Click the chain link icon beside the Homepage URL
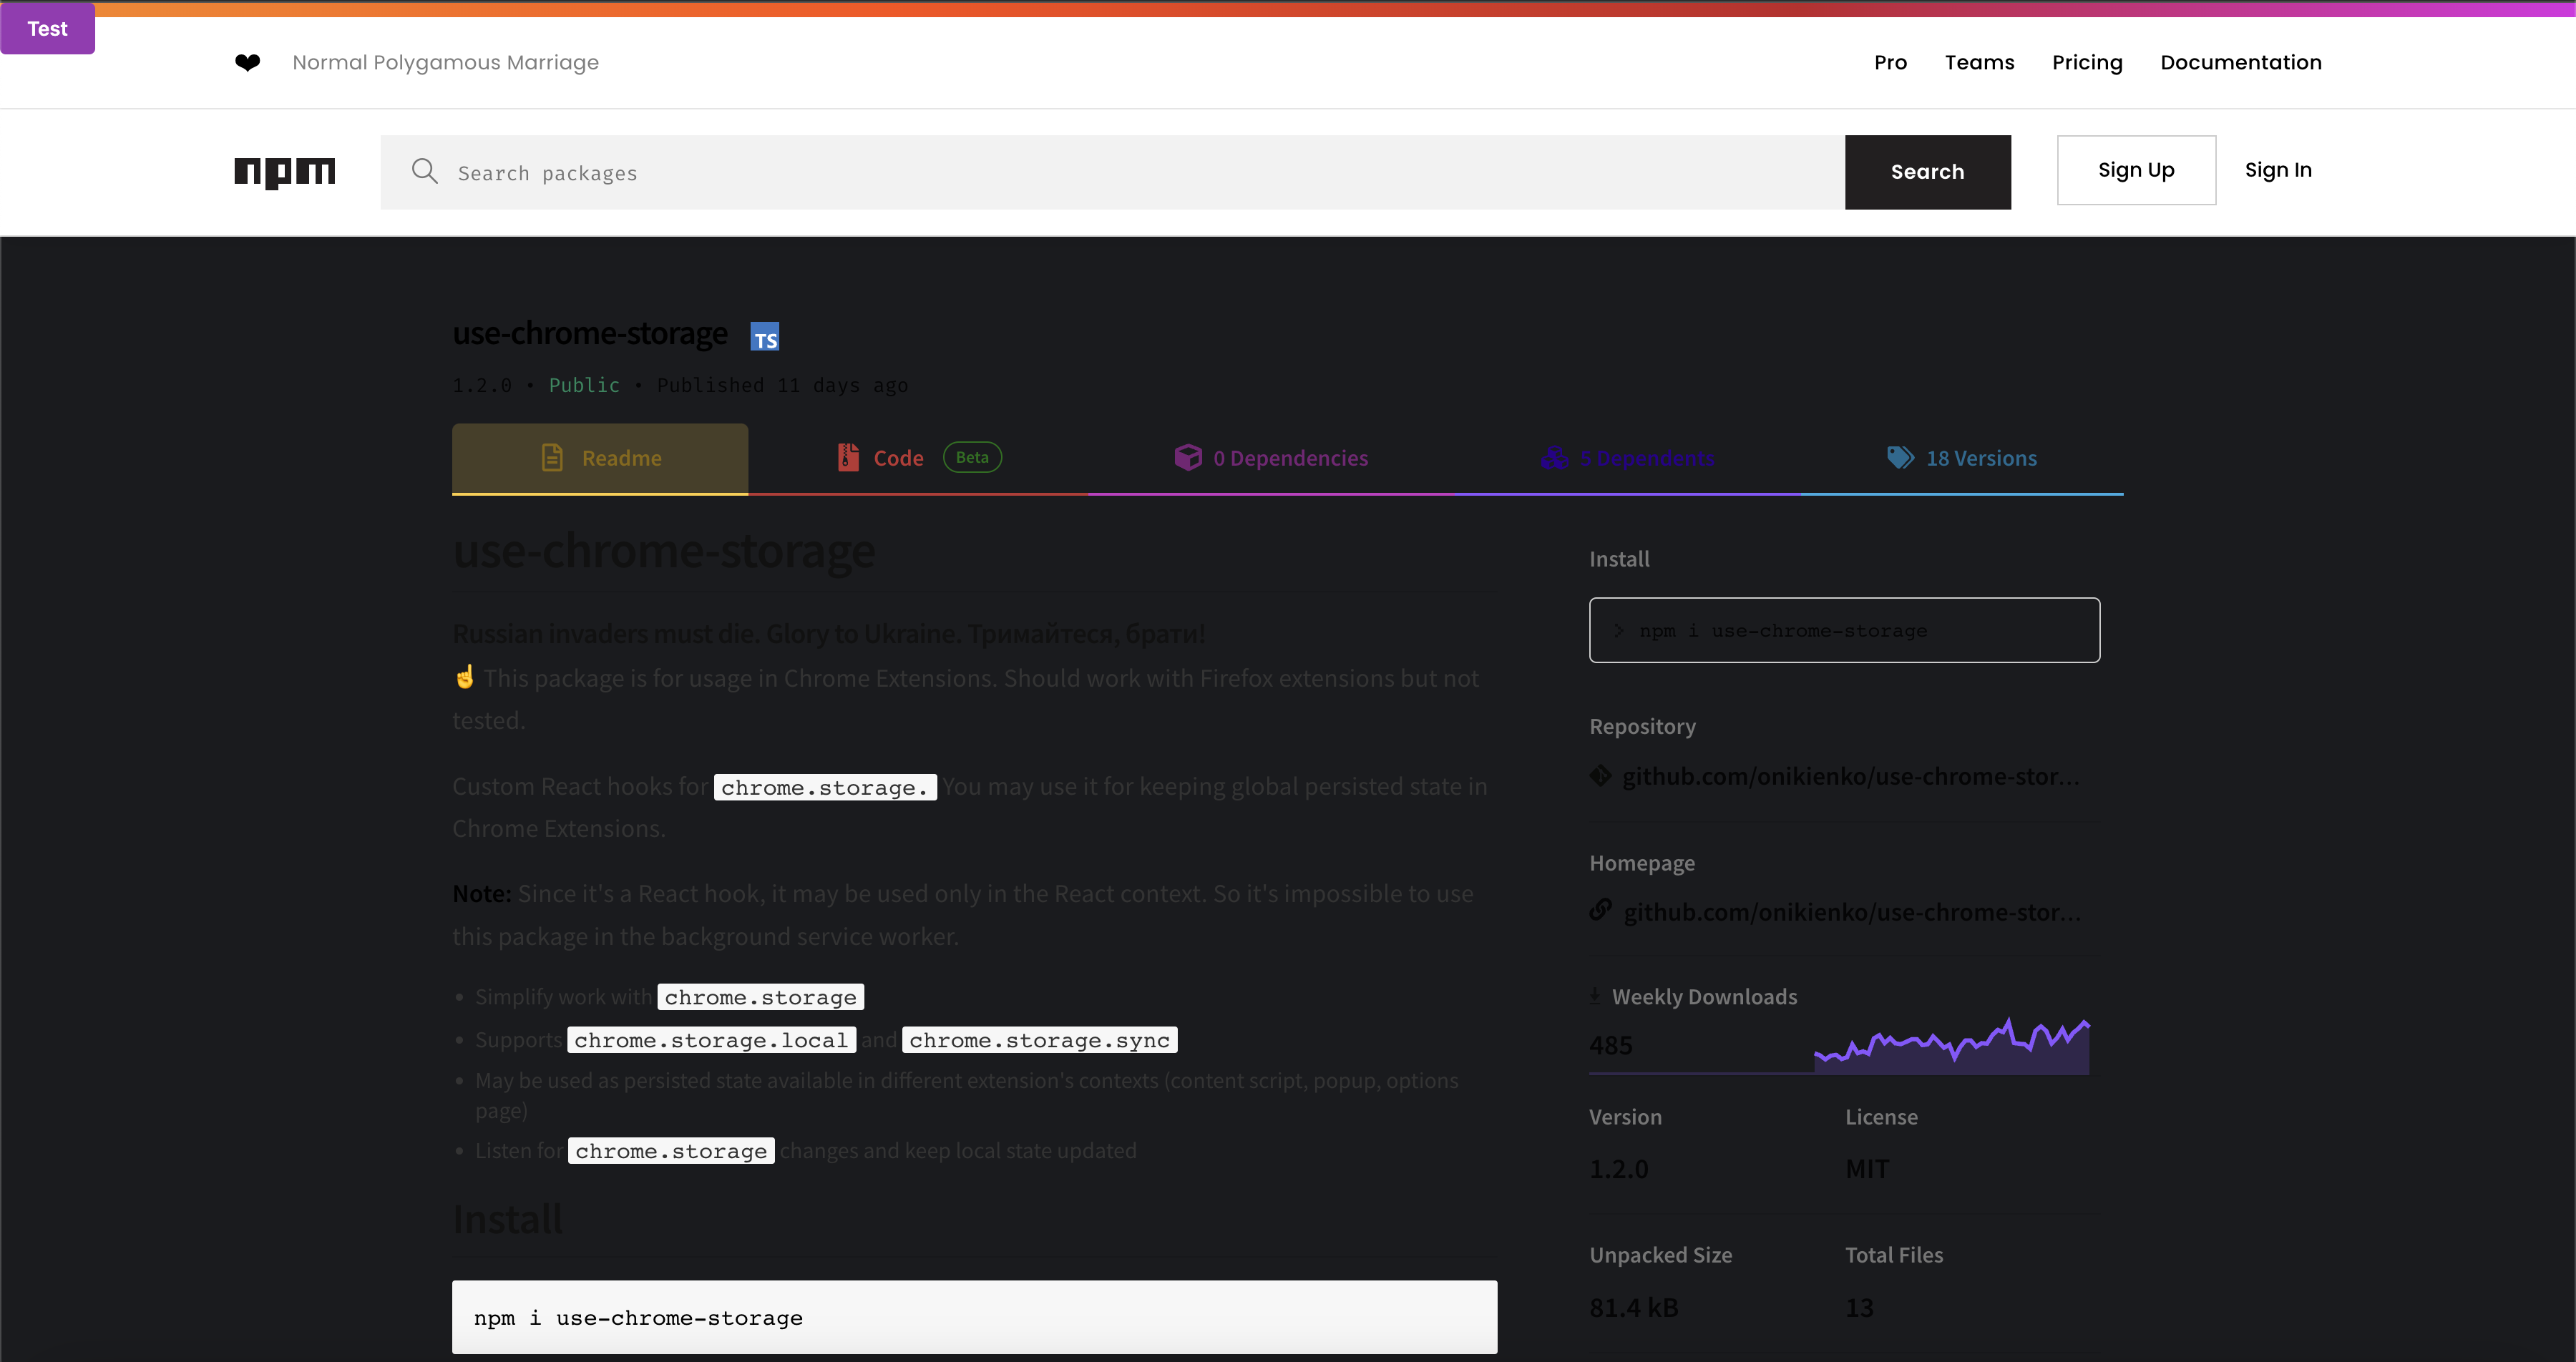The width and height of the screenshot is (2576, 1362). coord(1601,910)
